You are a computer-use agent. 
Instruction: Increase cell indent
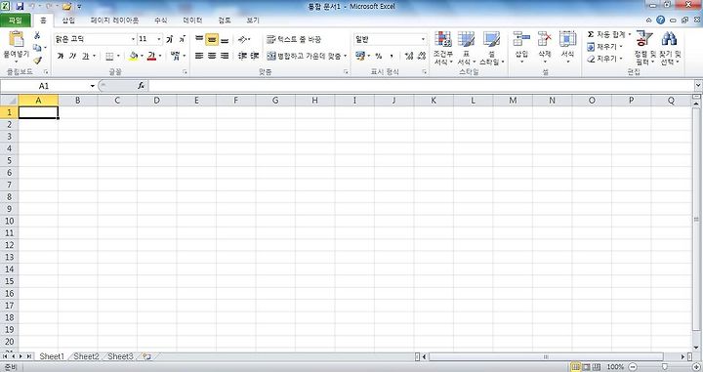click(255, 56)
